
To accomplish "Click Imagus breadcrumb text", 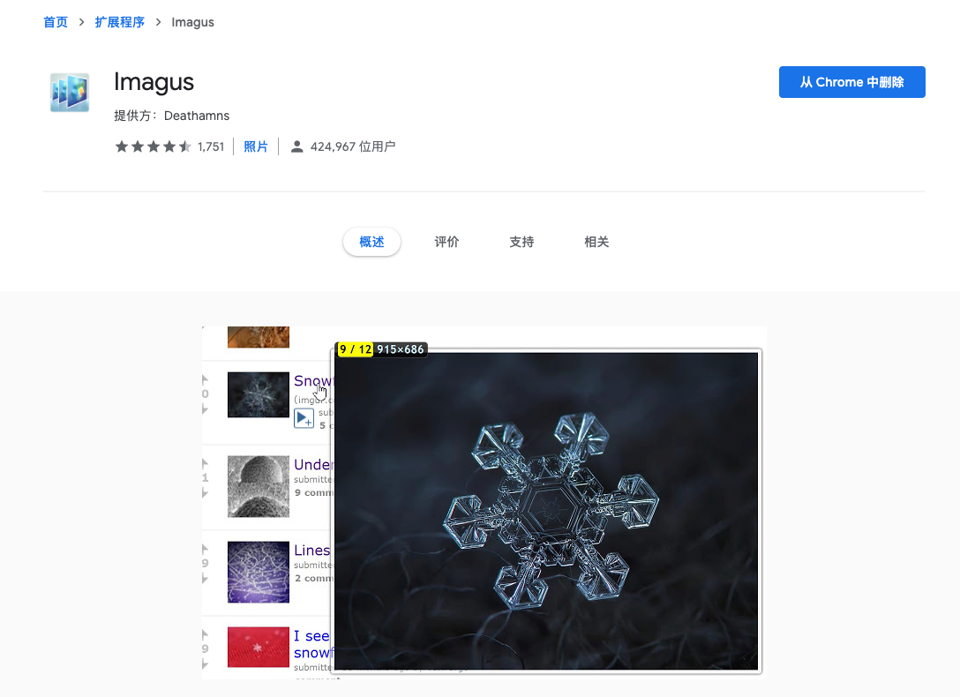I will point(193,22).
